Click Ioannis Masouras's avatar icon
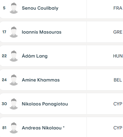 14,32
